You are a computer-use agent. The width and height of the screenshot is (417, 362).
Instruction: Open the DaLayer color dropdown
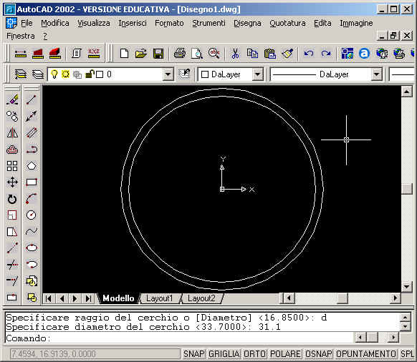257,74
